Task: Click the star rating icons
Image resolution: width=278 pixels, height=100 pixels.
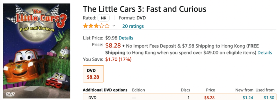Action: pos(96,26)
